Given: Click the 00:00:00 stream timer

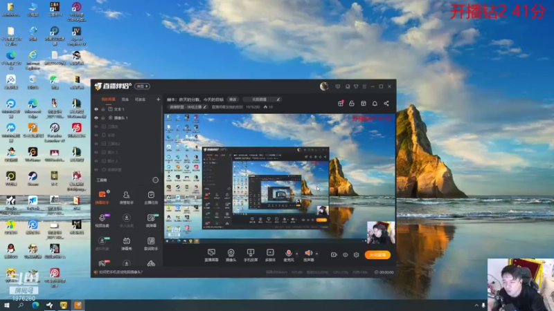Looking at the screenshot, I should (x=384, y=272).
